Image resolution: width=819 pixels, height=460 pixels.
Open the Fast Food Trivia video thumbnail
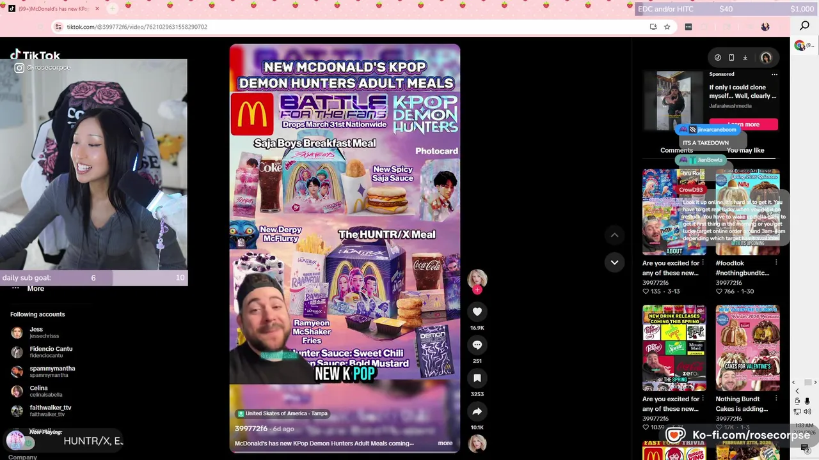pos(674,450)
